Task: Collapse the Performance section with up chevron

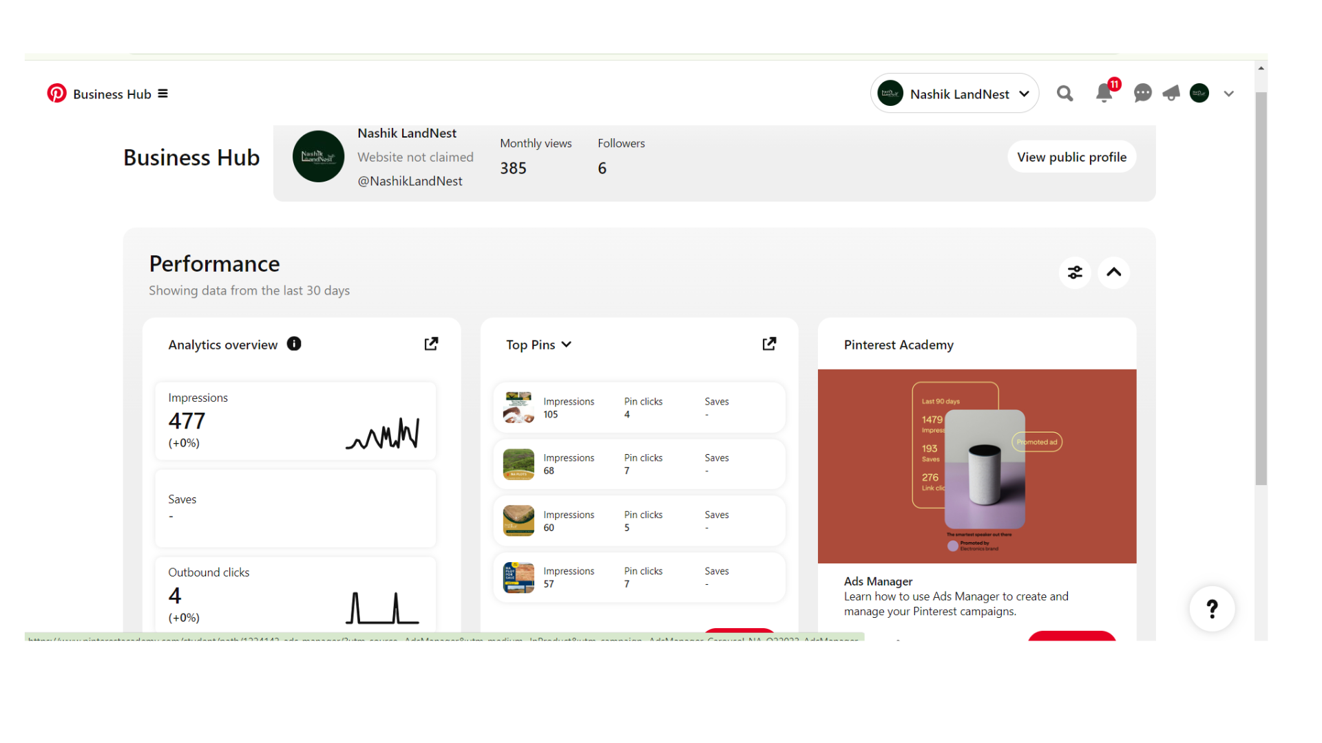Action: pos(1113,272)
